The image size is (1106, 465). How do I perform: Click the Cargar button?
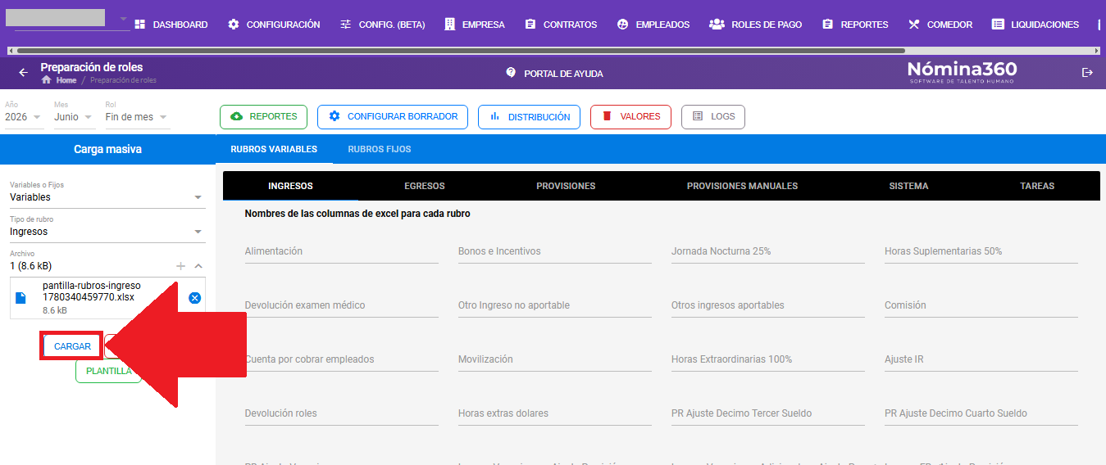pos(72,346)
